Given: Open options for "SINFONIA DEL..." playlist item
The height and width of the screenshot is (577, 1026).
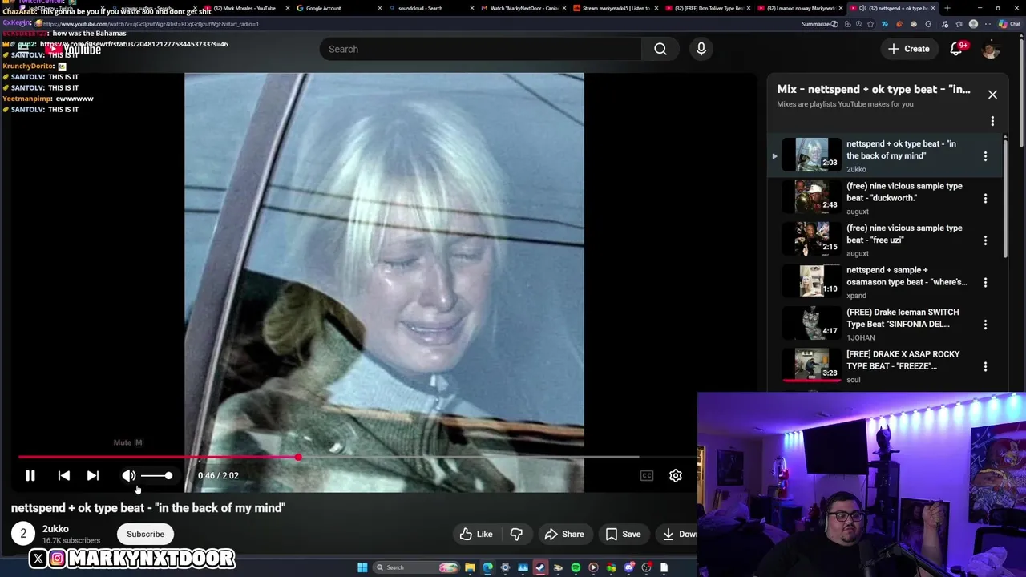Looking at the screenshot, I should [985, 325].
